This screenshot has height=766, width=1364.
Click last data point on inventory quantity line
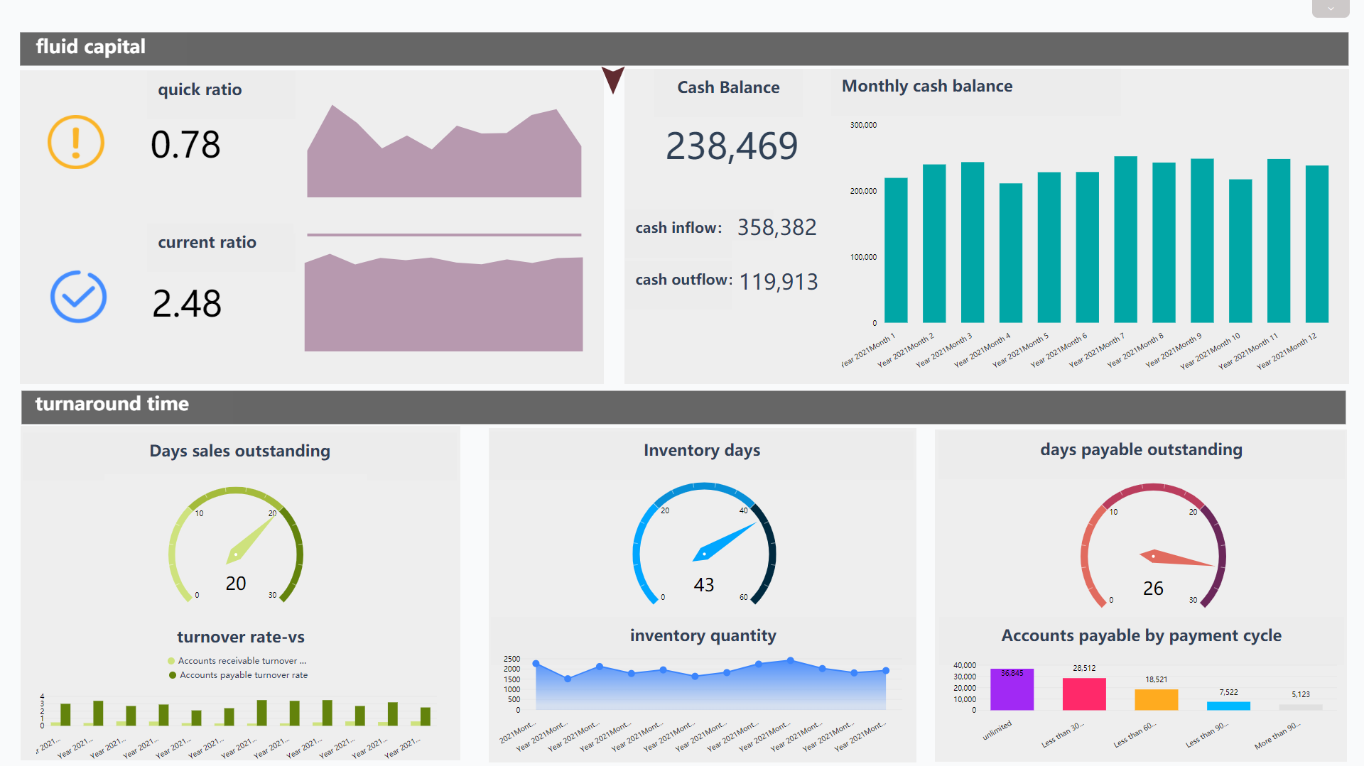click(x=886, y=670)
